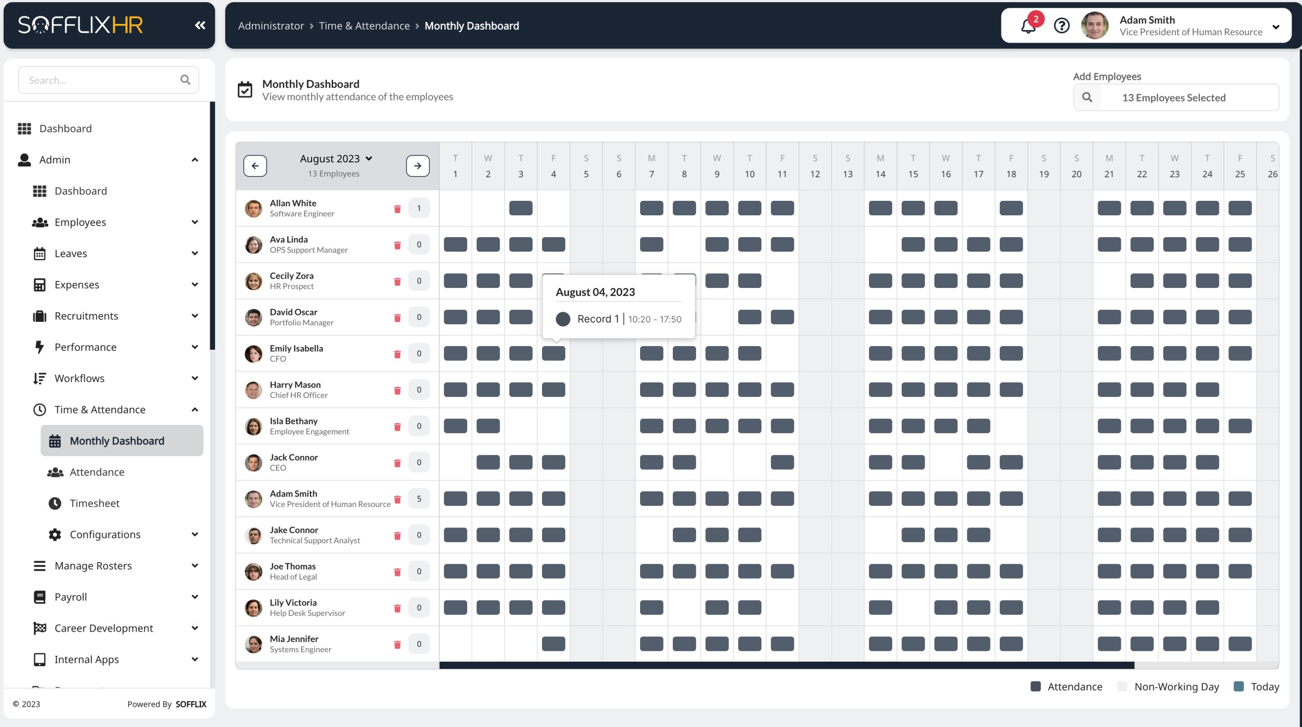Open the user account dropdown arrow
1302x727 pixels.
point(1276,26)
